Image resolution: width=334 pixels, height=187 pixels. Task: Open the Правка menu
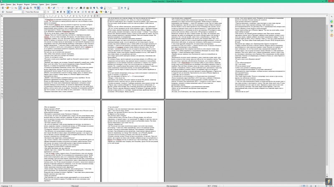point(8,4)
